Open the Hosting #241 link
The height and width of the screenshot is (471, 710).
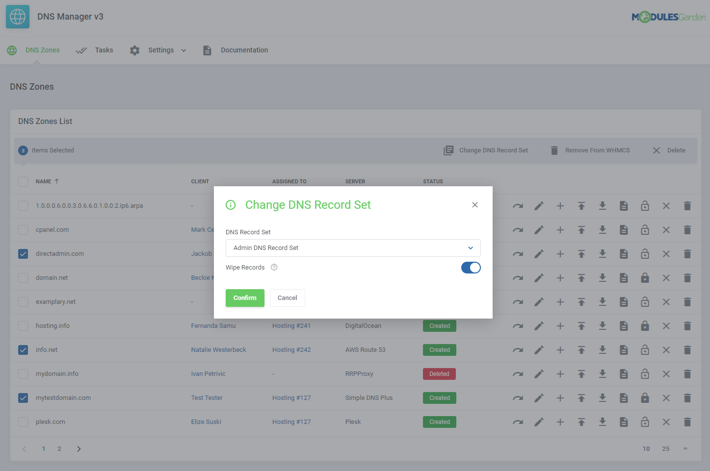pyautogui.click(x=291, y=326)
